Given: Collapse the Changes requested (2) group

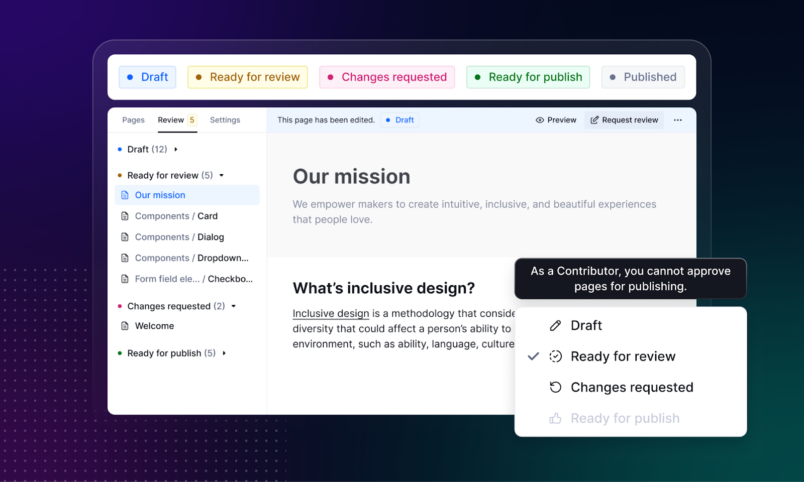Looking at the screenshot, I should pos(233,306).
